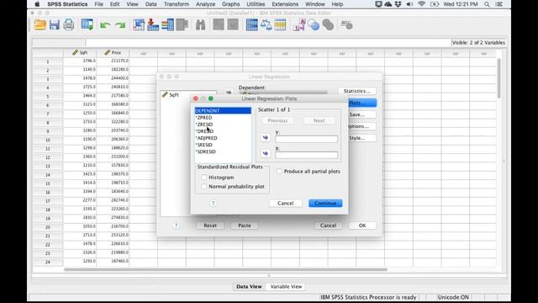Enable Histogram checkbox
Viewport: 538px width, 303px height.
pyautogui.click(x=203, y=178)
